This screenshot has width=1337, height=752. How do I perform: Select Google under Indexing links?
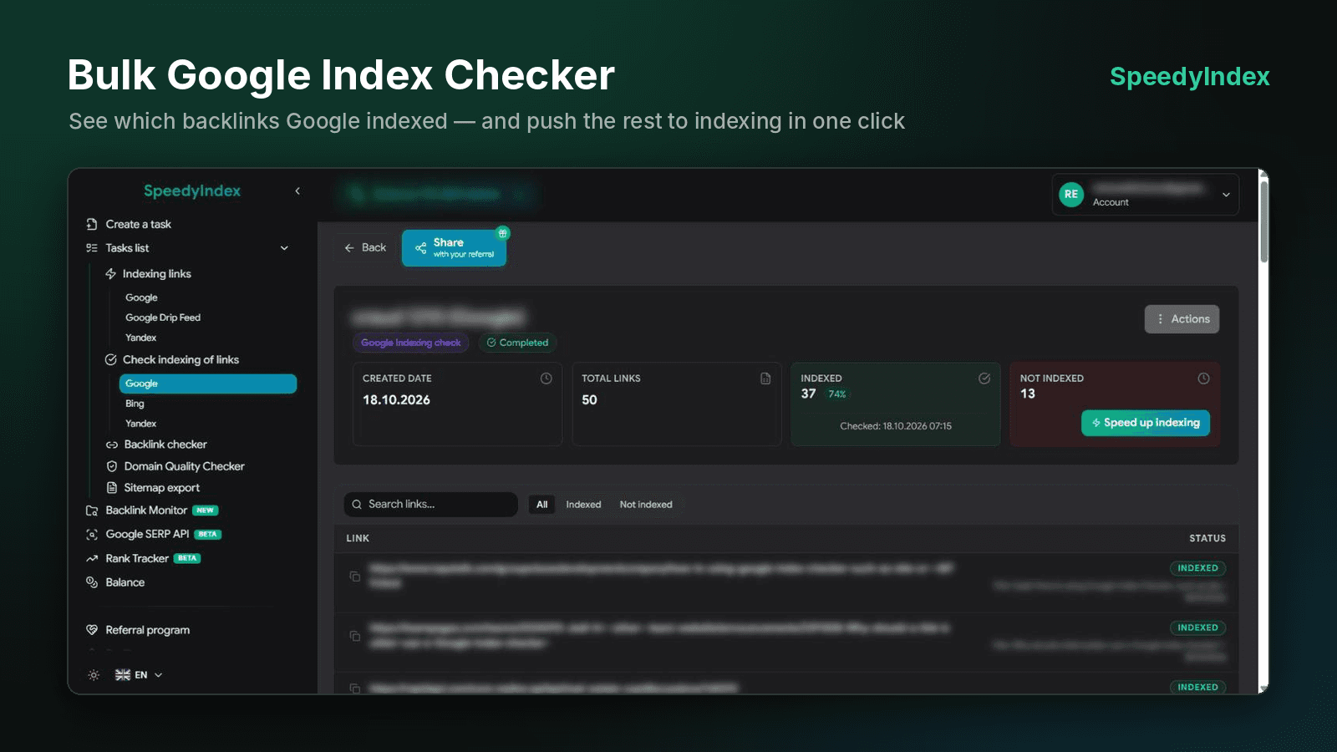[x=141, y=297]
